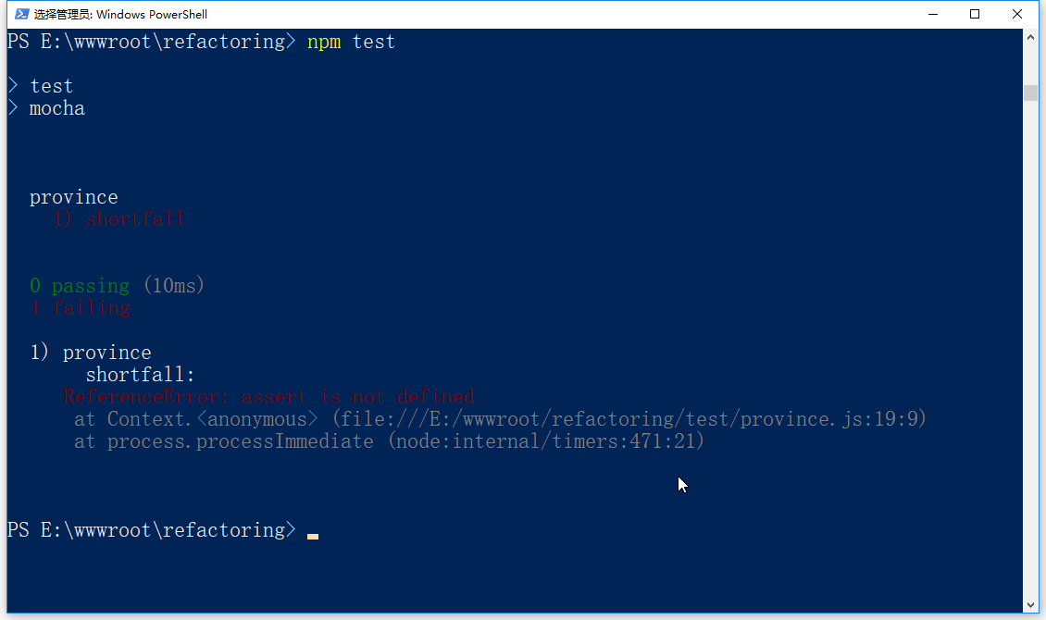Screen dimensions: 1046x620
Task: Maximize the PowerShell window
Action: pyautogui.click(x=975, y=14)
